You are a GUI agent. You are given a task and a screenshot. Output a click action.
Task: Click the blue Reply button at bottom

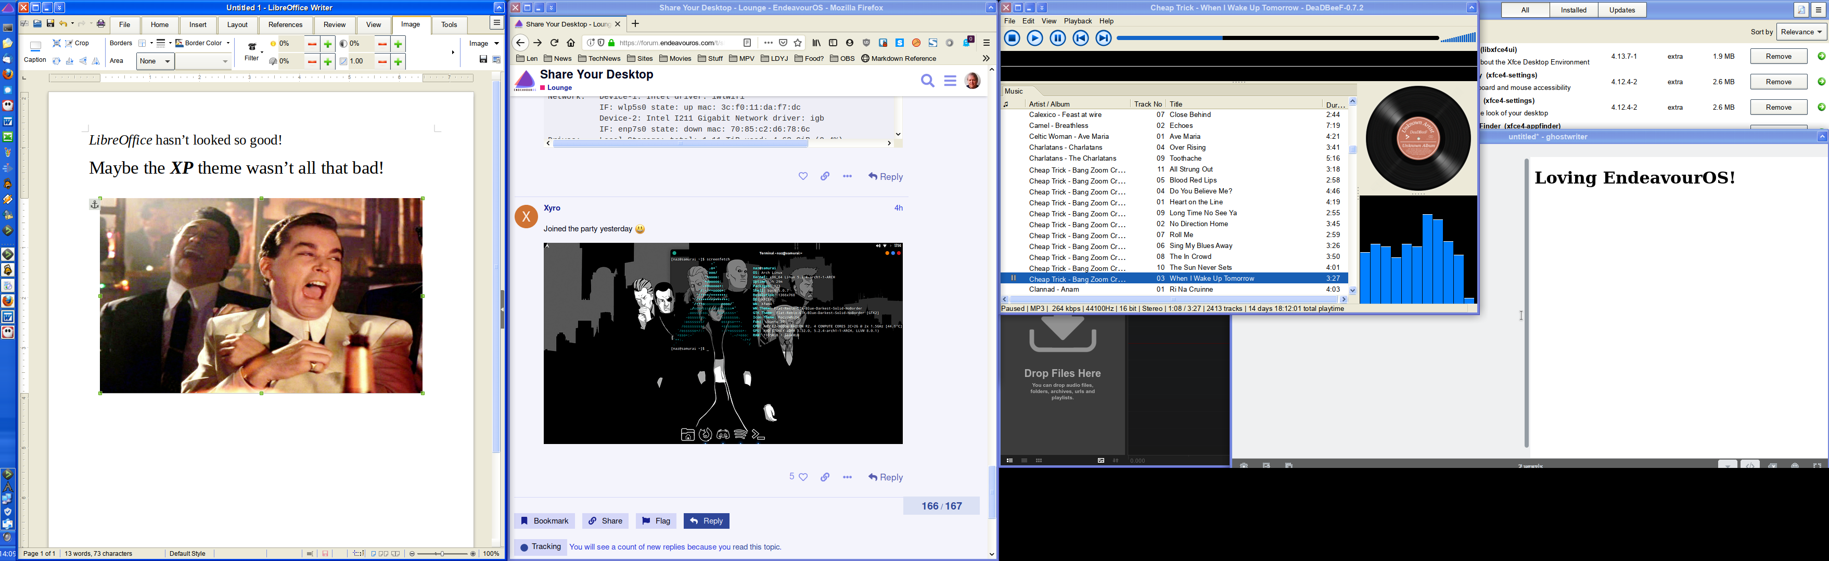coord(706,521)
